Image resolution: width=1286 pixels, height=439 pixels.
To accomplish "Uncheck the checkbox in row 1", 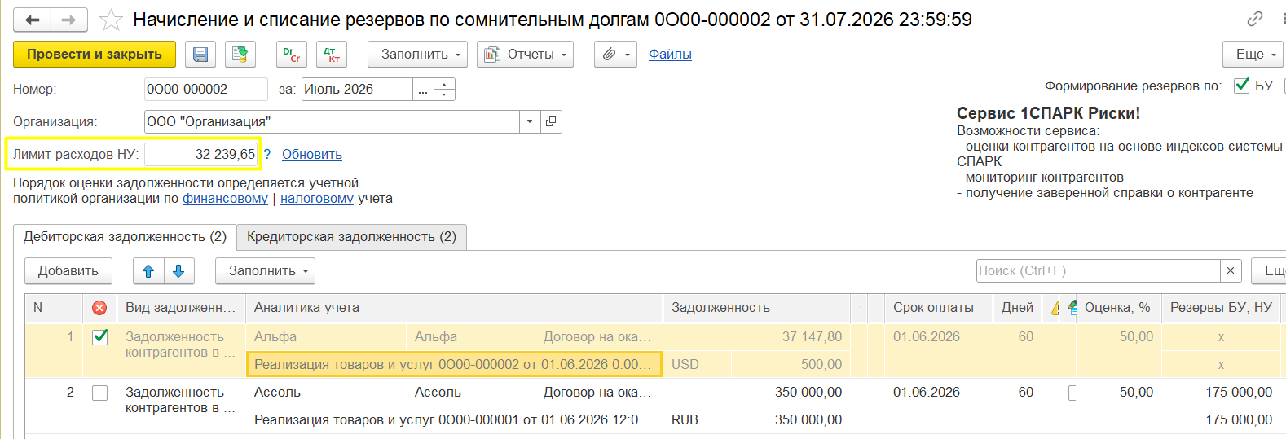I will pos(100,337).
